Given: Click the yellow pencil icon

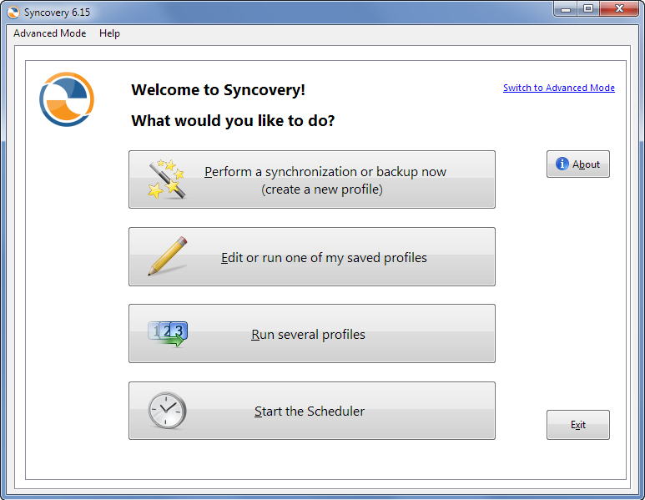Looking at the screenshot, I should pos(168,256).
